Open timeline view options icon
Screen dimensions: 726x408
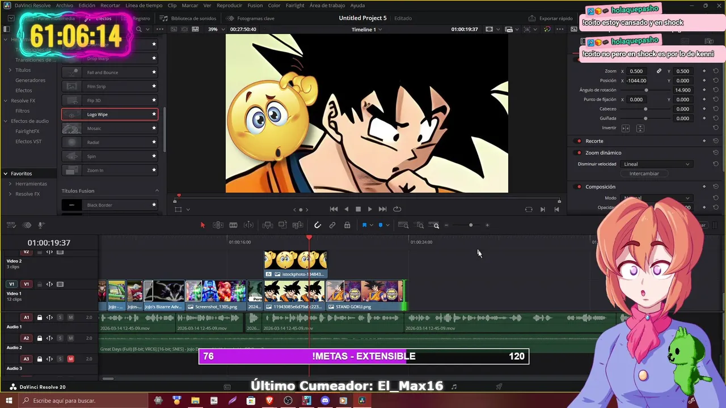coord(11,225)
